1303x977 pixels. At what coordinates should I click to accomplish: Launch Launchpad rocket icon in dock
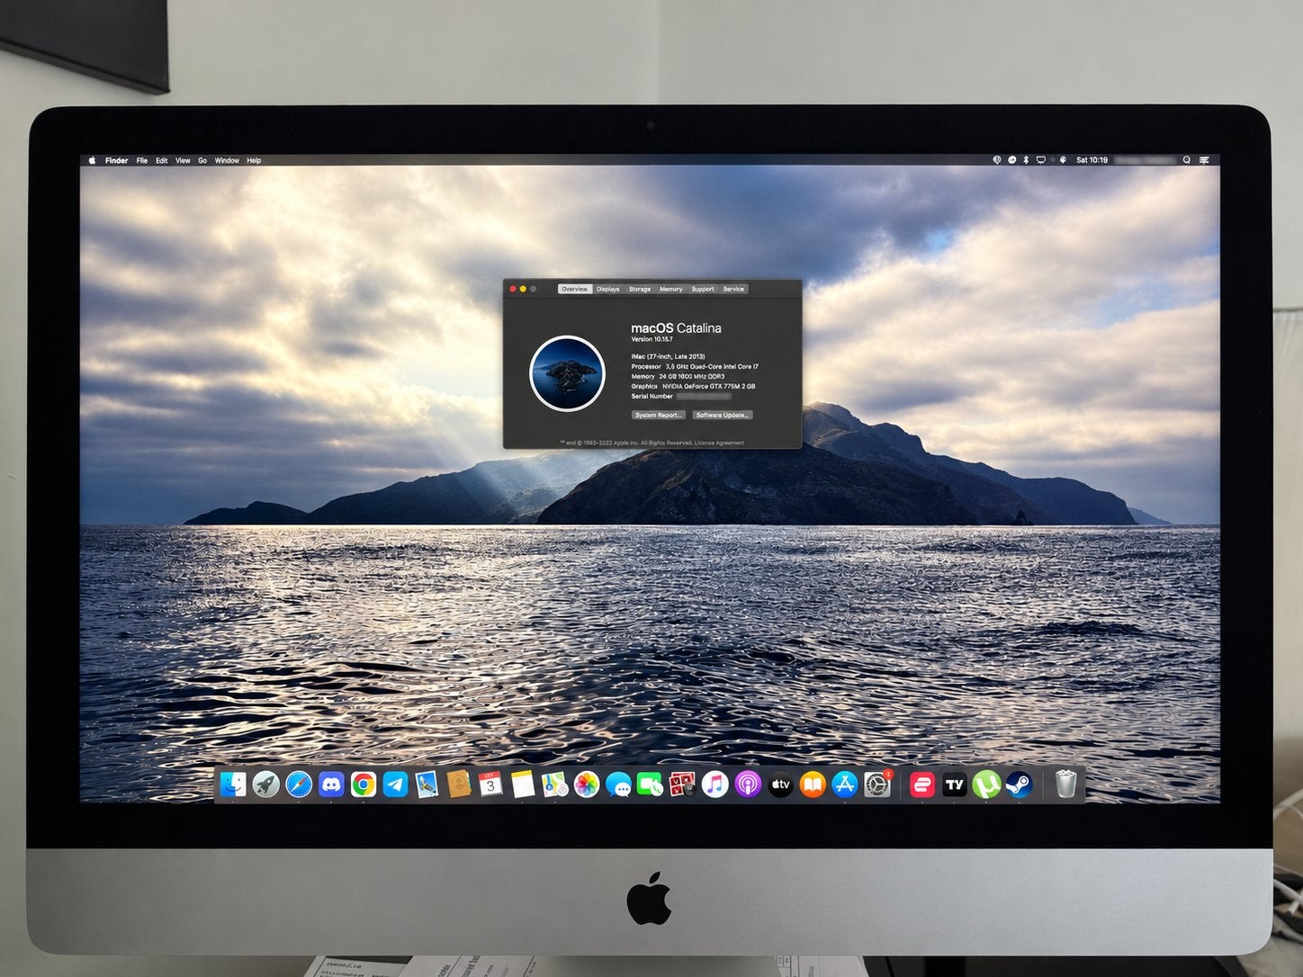pyautogui.click(x=265, y=784)
